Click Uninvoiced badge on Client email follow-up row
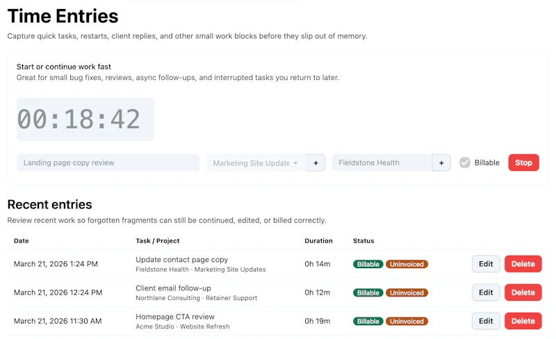 (407, 293)
